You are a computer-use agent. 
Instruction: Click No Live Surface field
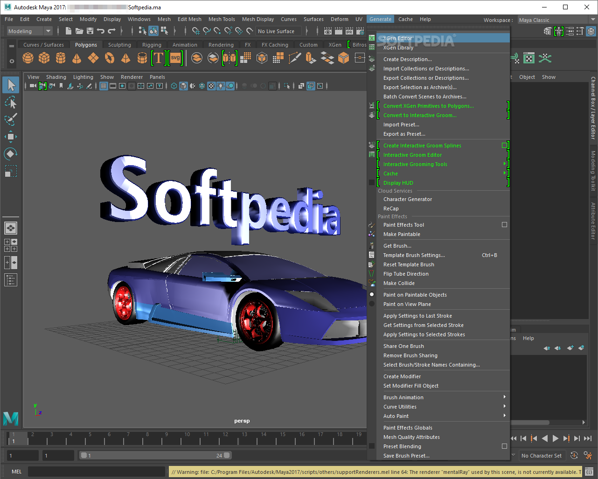click(x=279, y=31)
